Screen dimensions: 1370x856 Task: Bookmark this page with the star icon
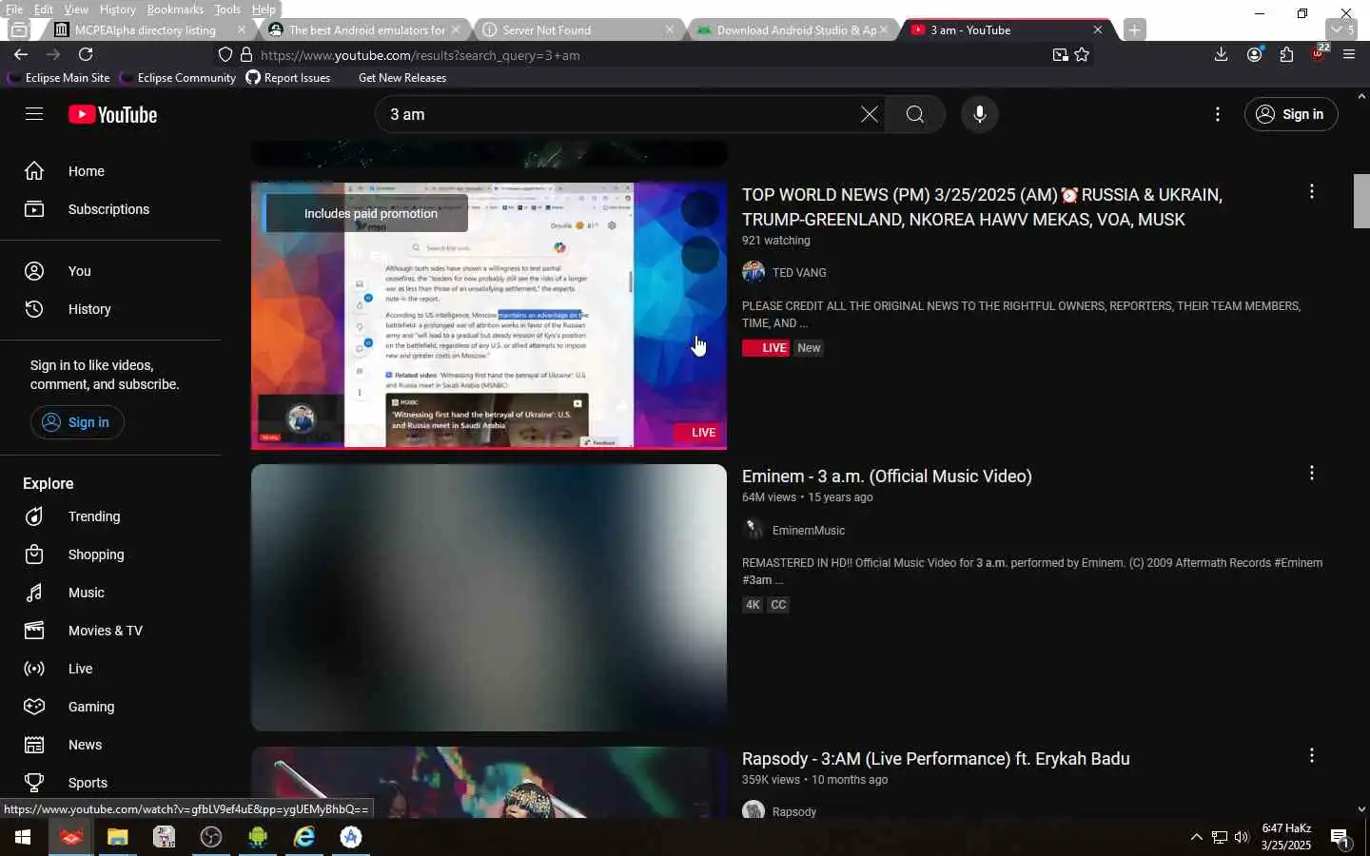click(1082, 55)
